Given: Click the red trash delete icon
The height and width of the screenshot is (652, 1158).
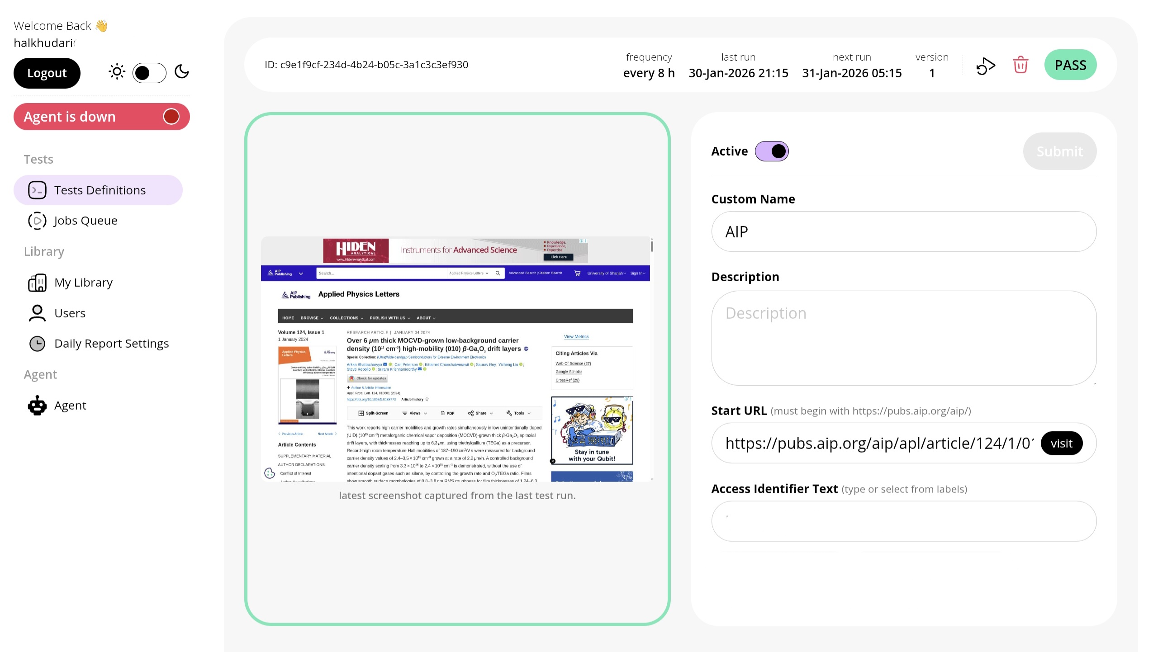Looking at the screenshot, I should coord(1020,65).
